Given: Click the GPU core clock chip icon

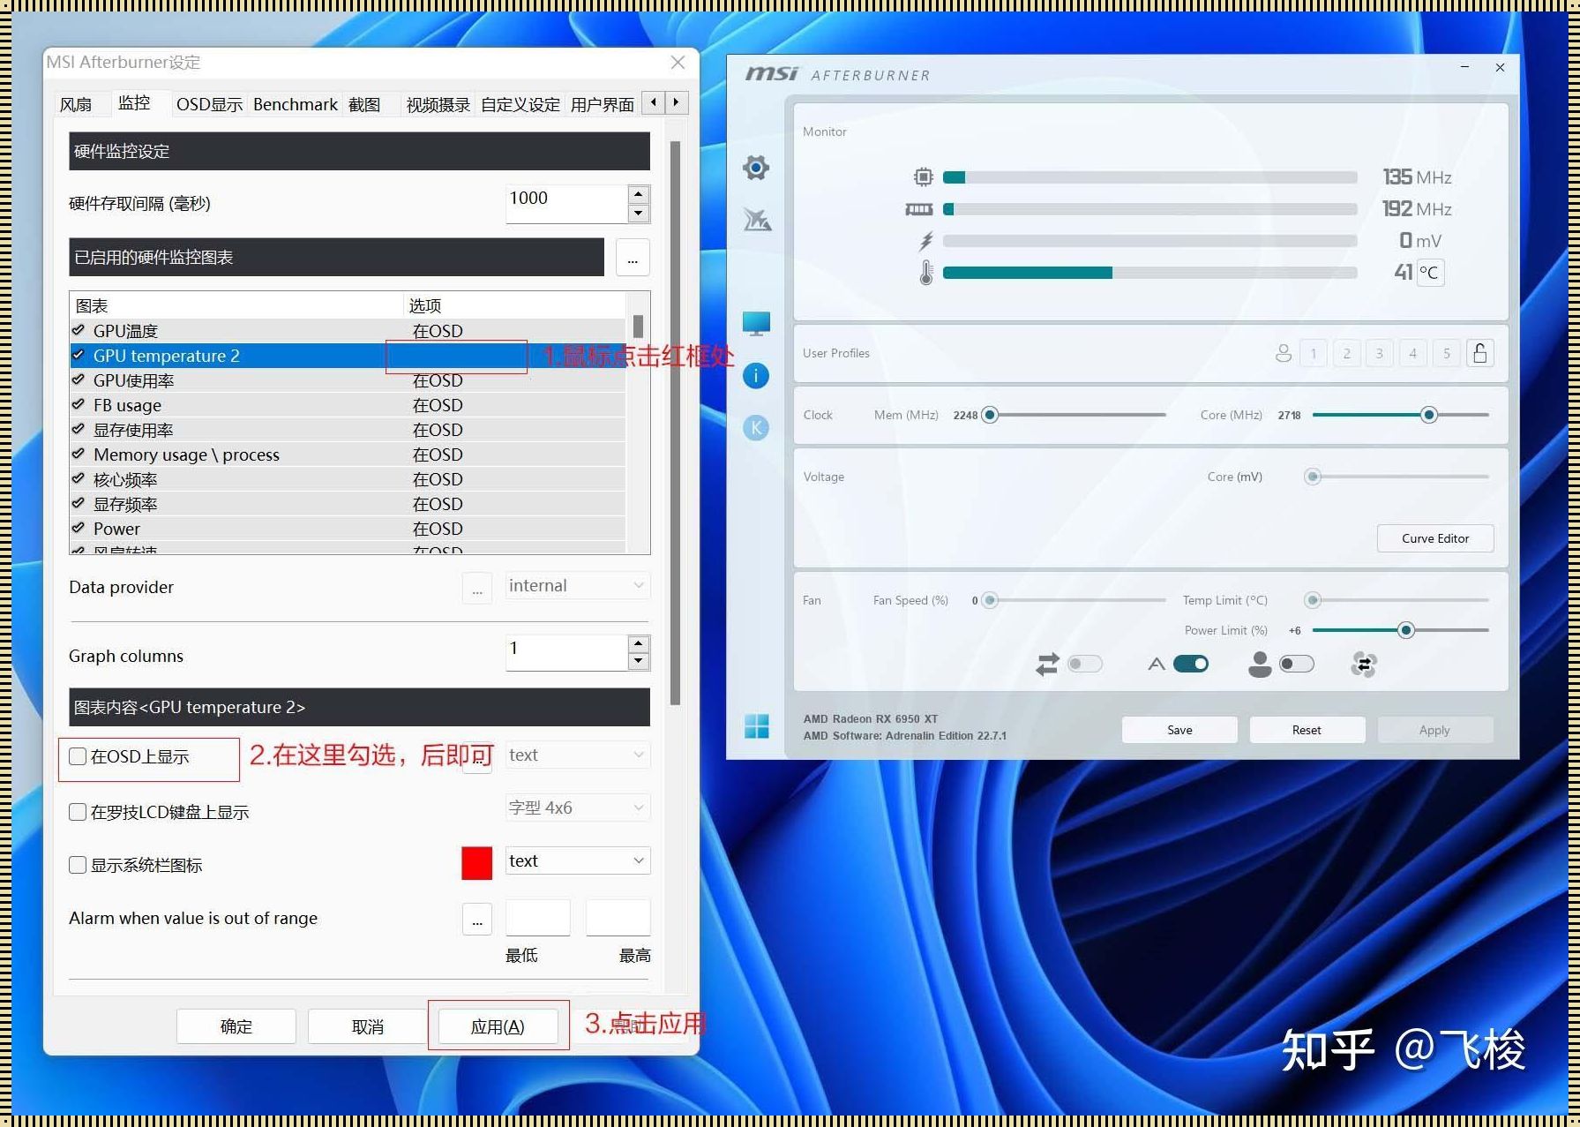Looking at the screenshot, I should [923, 177].
